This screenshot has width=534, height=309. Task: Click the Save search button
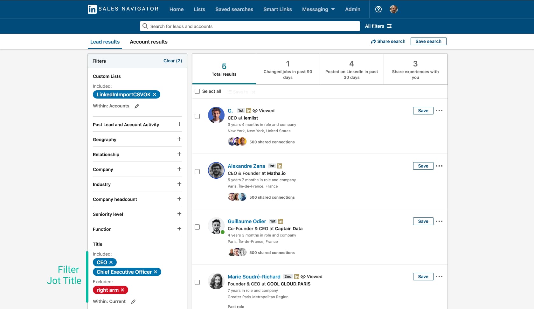(x=428, y=41)
